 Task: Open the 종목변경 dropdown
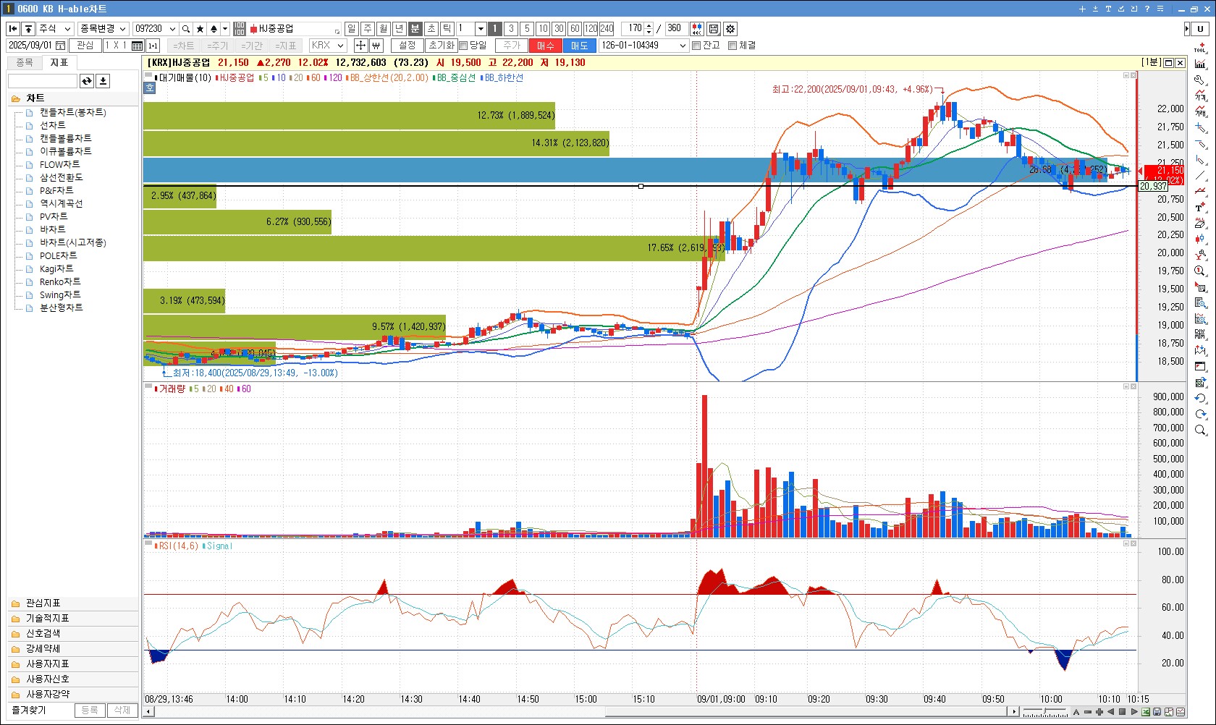pyautogui.click(x=104, y=29)
